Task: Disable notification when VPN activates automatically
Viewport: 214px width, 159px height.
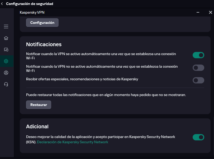Action: (198, 55)
